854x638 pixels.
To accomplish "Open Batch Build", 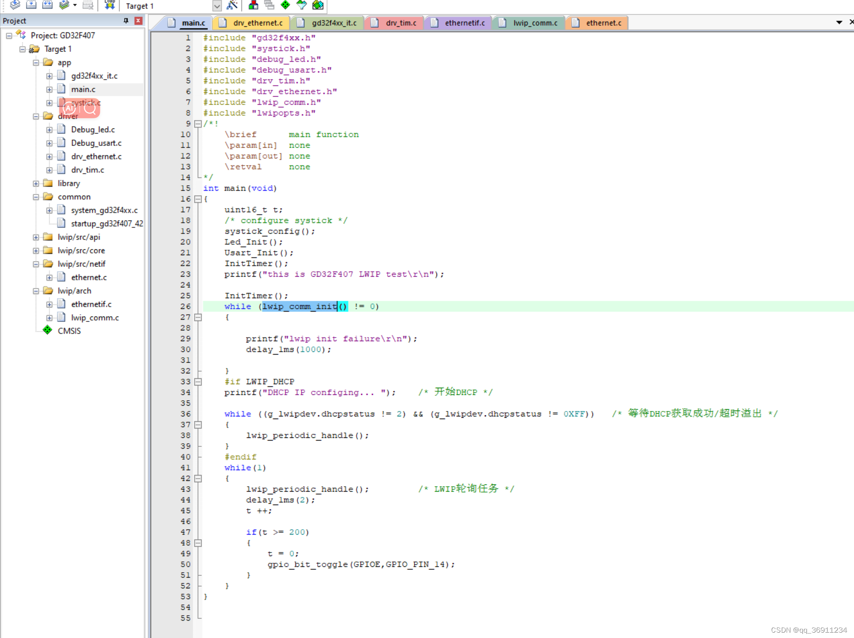I will point(65,5).
